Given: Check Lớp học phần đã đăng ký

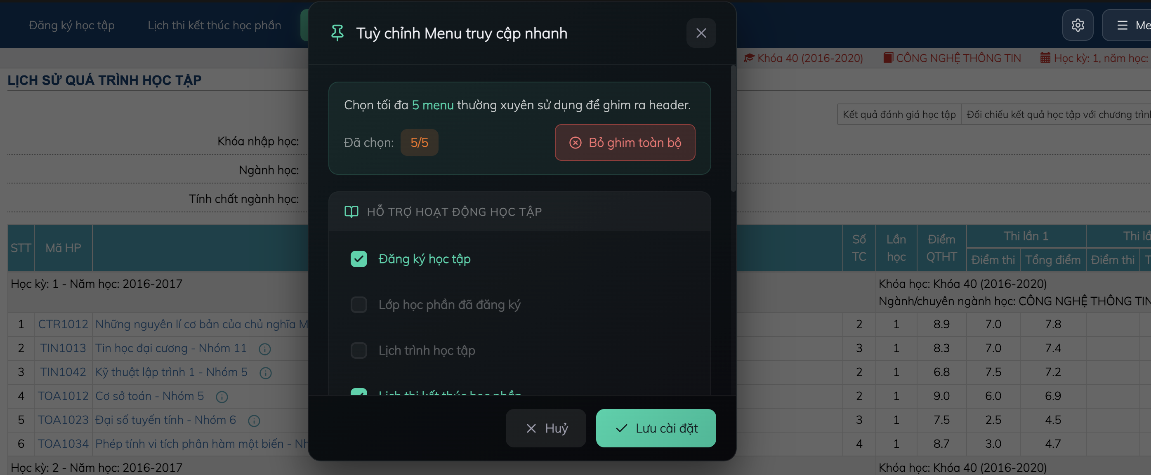Looking at the screenshot, I should click(359, 304).
